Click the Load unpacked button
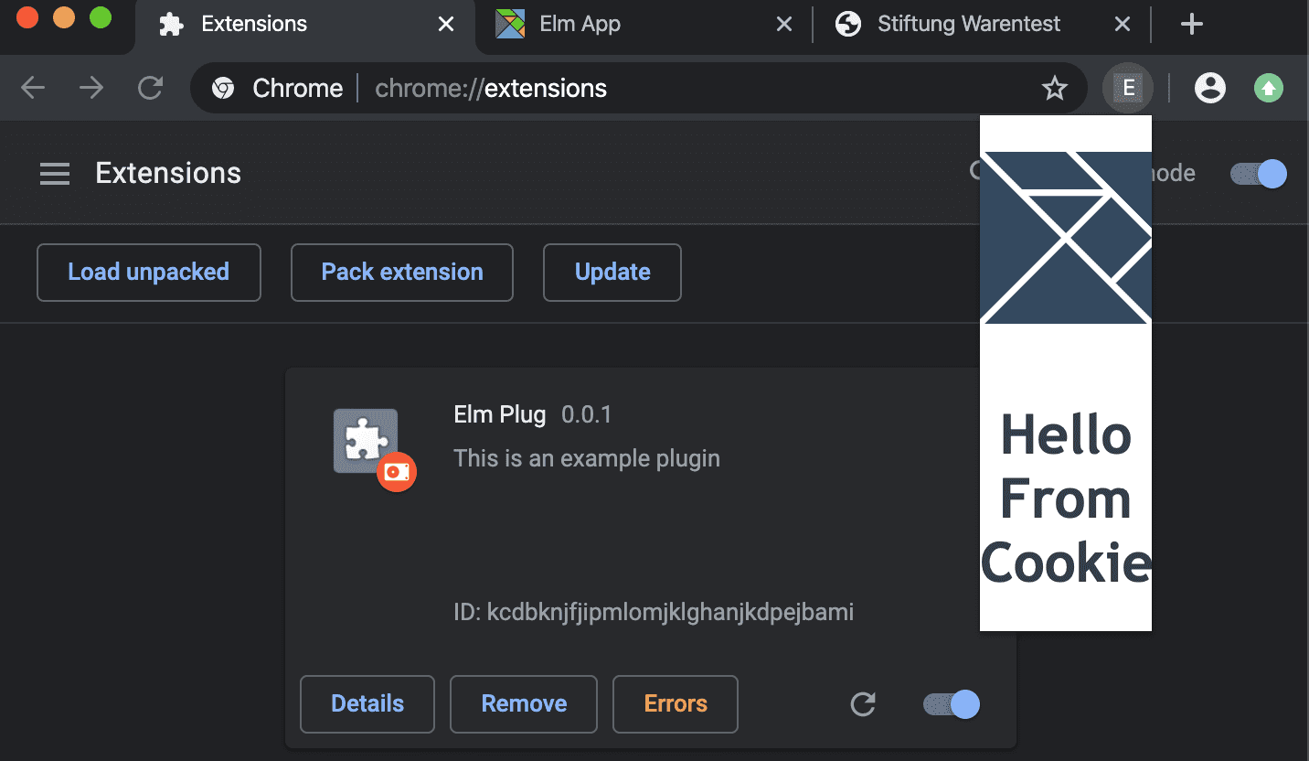The image size is (1309, 761). click(149, 273)
